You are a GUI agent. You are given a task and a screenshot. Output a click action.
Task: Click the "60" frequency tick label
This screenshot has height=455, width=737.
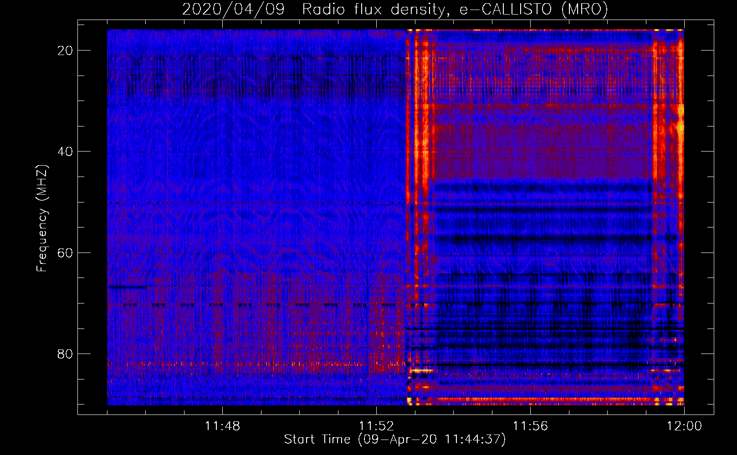(65, 253)
